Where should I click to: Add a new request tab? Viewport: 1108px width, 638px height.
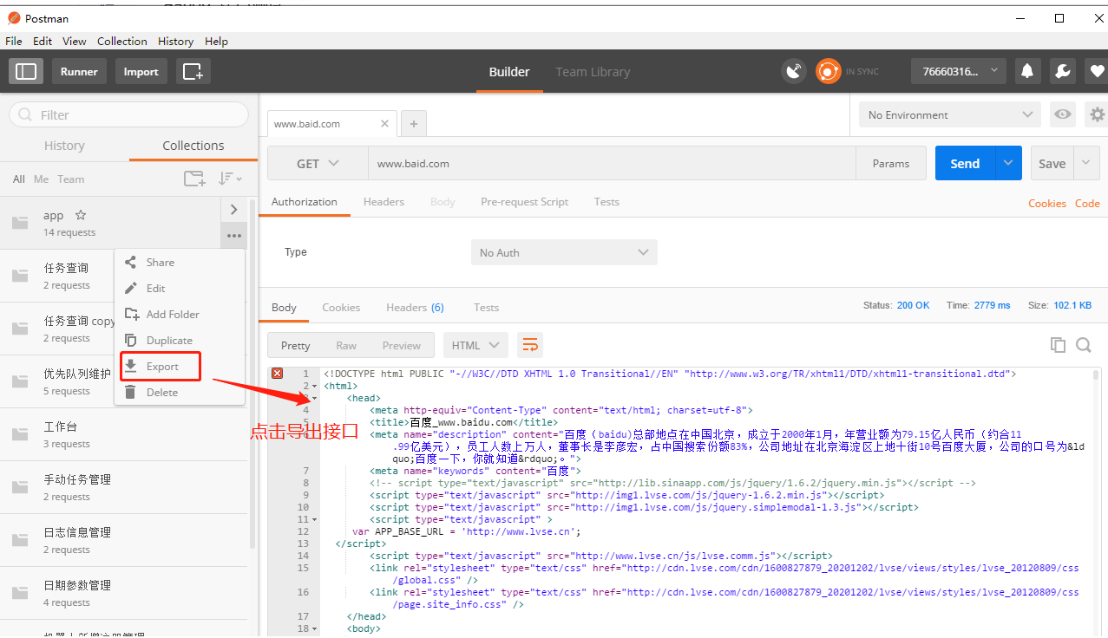click(x=413, y=124)
